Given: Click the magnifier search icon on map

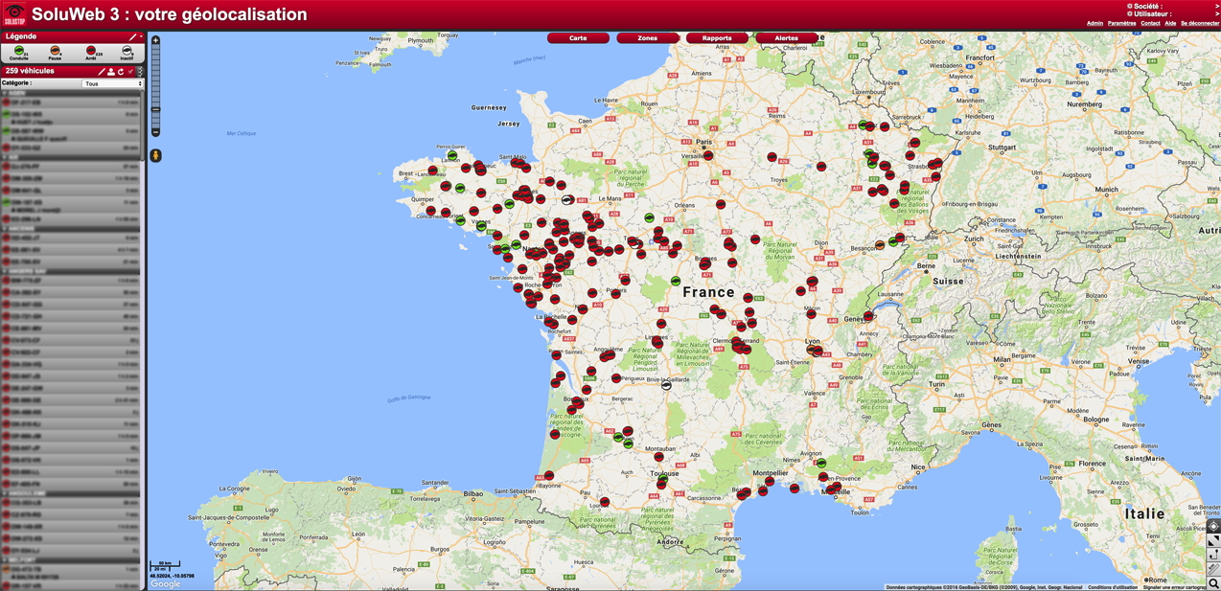Looking at the screenshot, I should coord(1213,583).
